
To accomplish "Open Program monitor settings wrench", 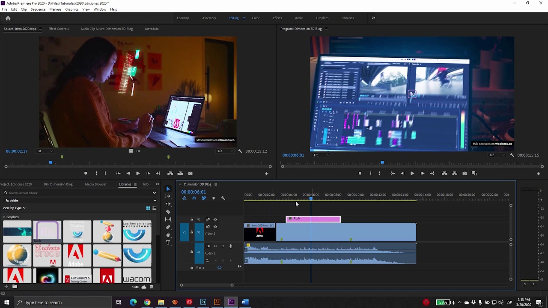I will 512,155.
